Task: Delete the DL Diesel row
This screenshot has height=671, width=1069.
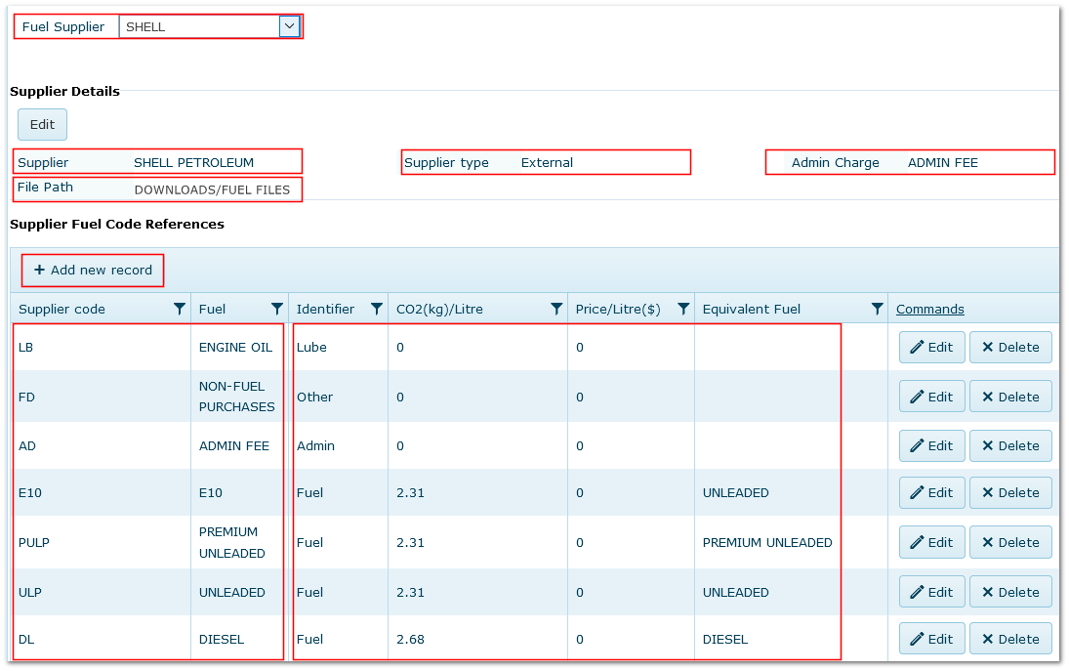Action: tap(1010, 640)
